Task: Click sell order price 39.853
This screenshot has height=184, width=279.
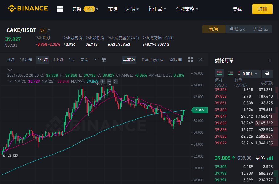Action: (x=221, y=90)
